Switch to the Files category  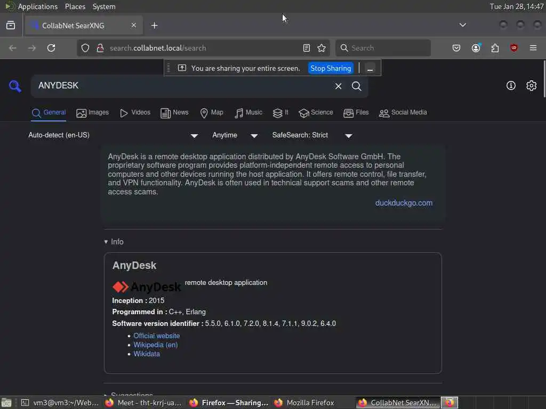click(356, 113)
